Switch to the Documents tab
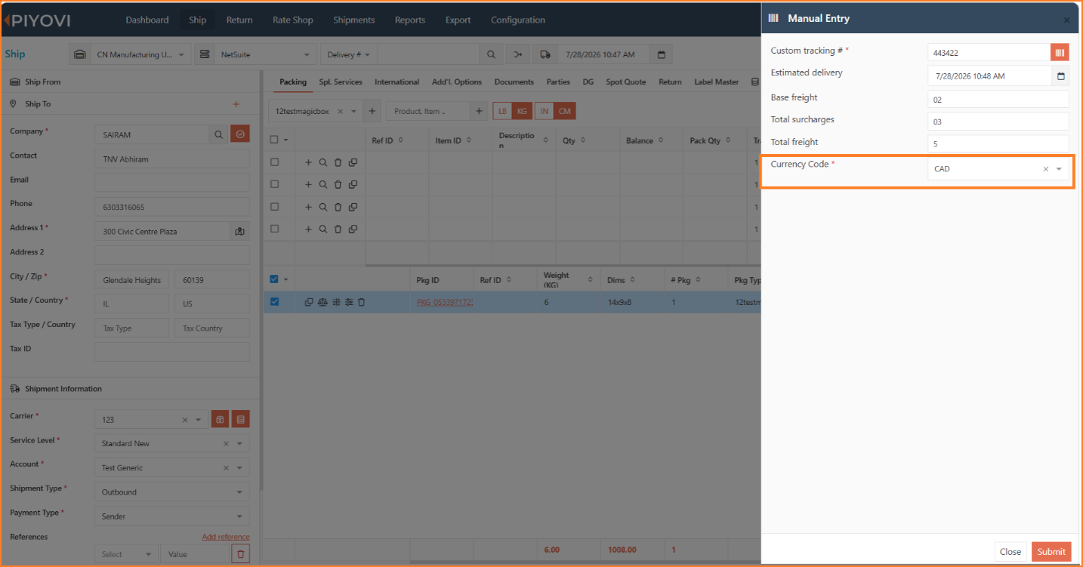1083x567 pixels. [514, 82]
